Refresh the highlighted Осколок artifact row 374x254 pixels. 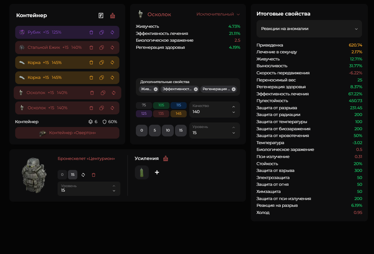pyautogui.click(x=114, y=93)
